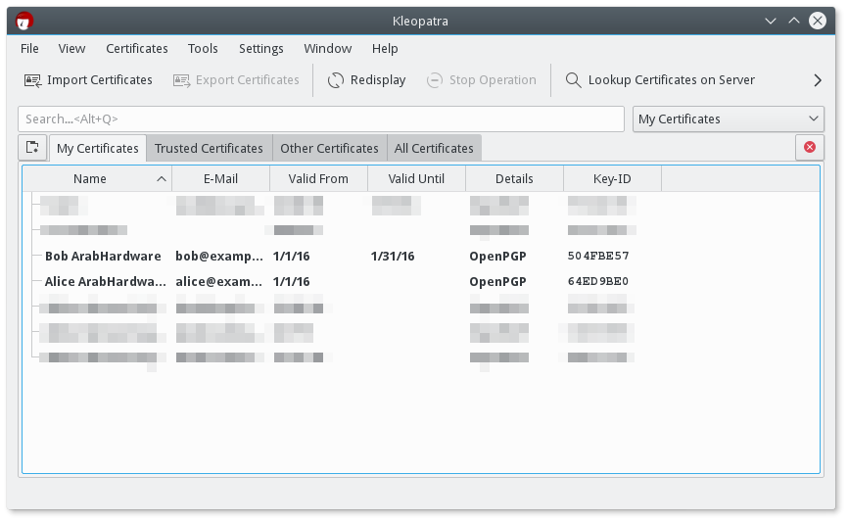The width and height of the screenshot is (848, 522).
Task: Click Lookup Certificates on Server
Action: (x=660, y=80)
